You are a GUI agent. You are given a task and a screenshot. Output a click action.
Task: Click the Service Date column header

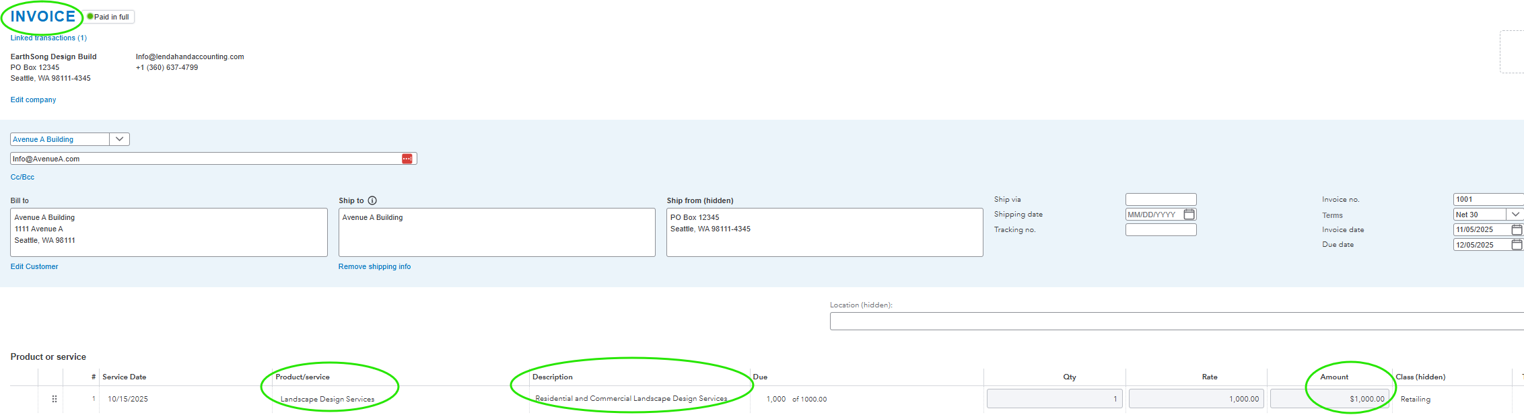tap(125, 377)
